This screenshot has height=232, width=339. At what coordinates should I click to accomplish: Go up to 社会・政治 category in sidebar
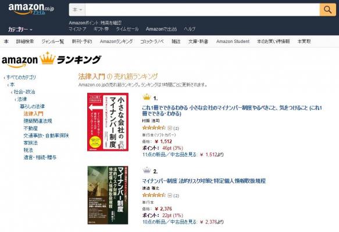click(x=24, y=92)
